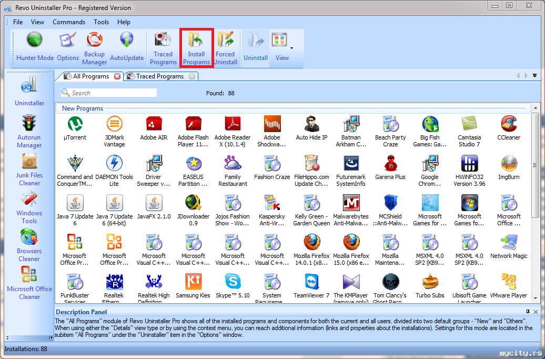Open the Commands menu
545x359 pixels.
[x=69, y=22]
